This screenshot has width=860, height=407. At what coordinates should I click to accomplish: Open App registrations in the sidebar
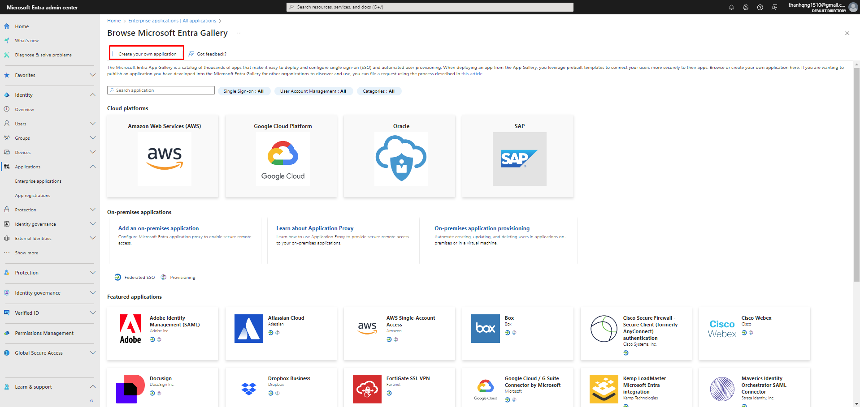click(x=33, y=196)
